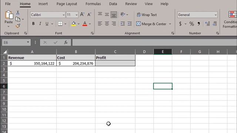Click Increase Indent icon
Viewport: 237px width, 133px height.
[130, 24]
